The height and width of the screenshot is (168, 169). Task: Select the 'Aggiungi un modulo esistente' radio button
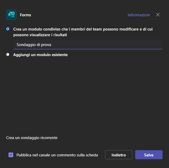(8, 55)
